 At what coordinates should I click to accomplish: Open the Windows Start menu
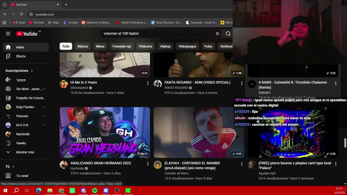[x=5, y=191]
